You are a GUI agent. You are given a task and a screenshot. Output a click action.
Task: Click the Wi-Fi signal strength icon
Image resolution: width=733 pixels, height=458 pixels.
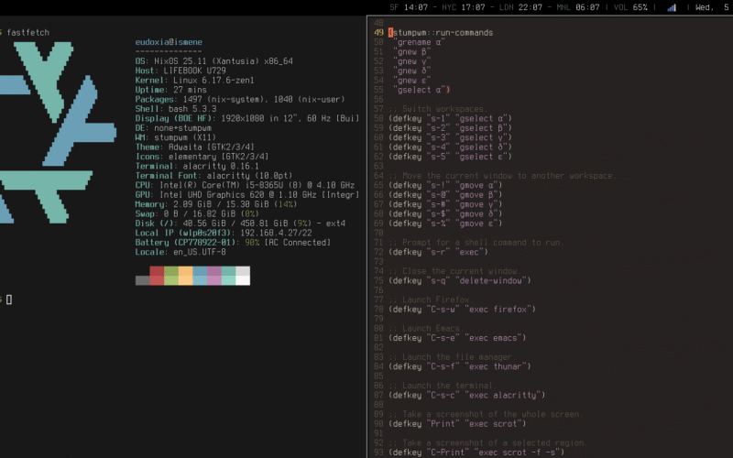point(672,7)
